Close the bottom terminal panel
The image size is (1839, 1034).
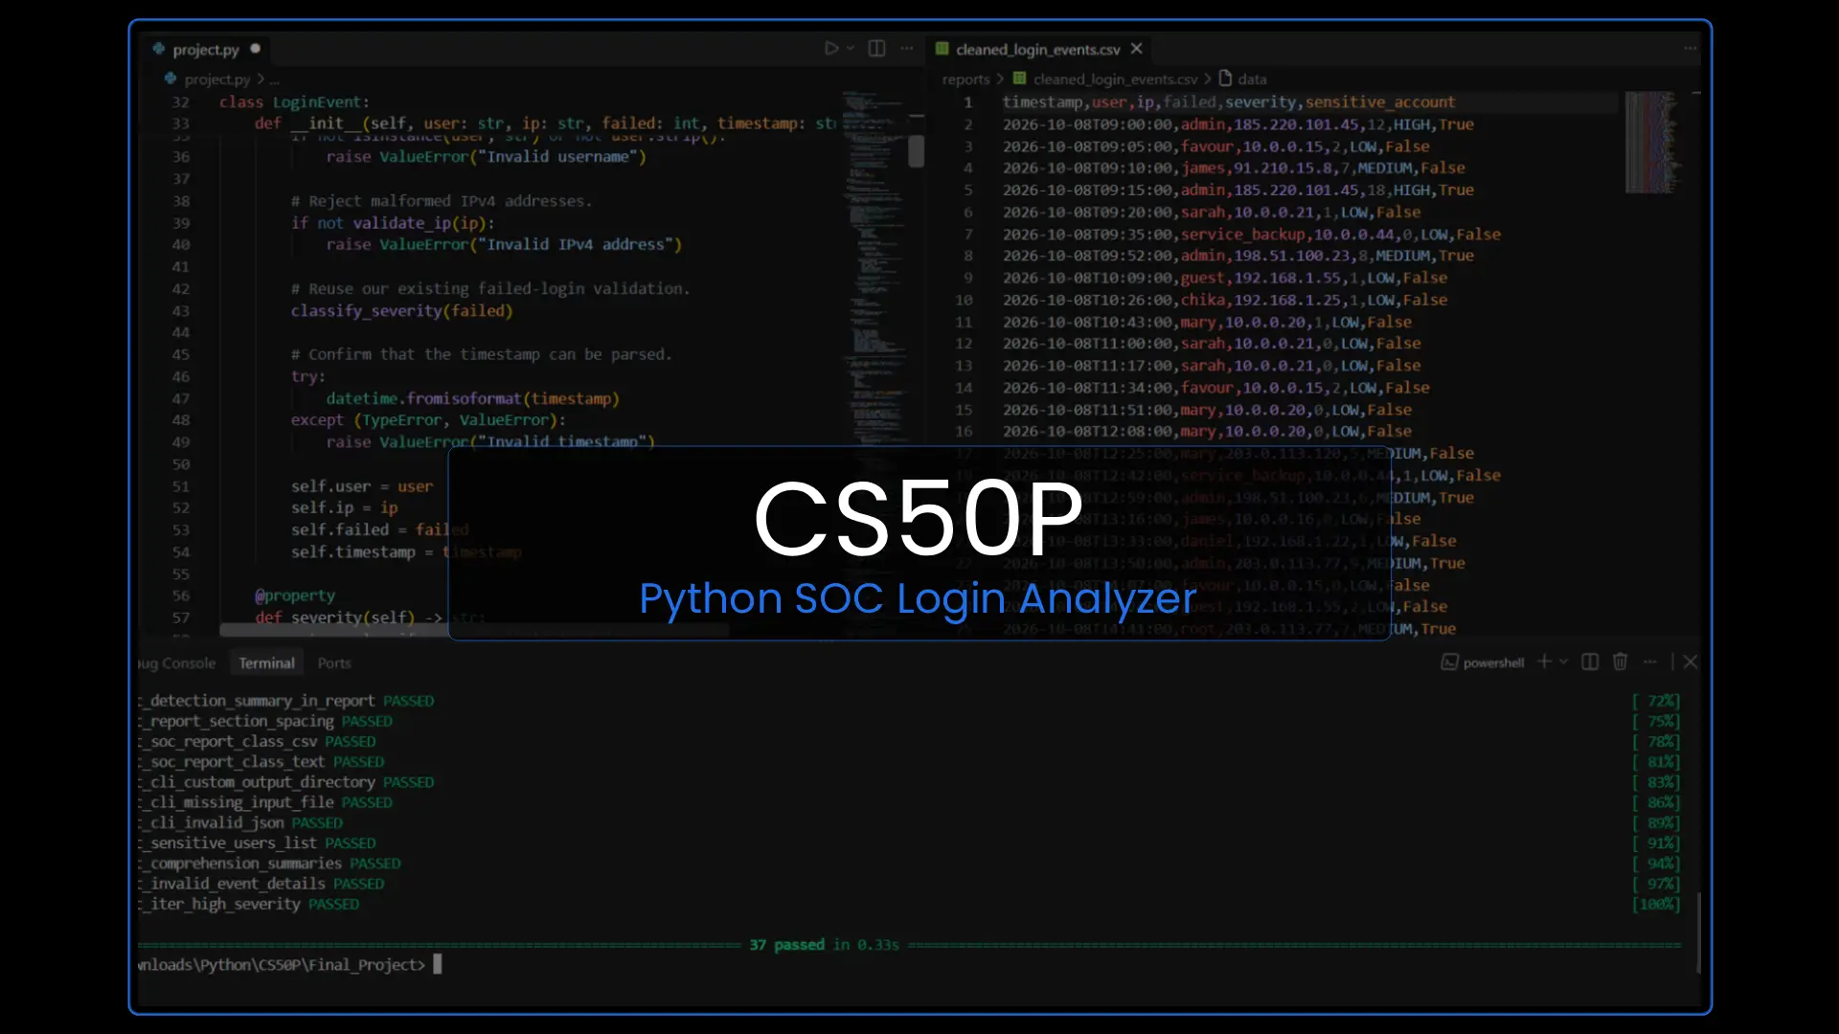point(1691,662)
